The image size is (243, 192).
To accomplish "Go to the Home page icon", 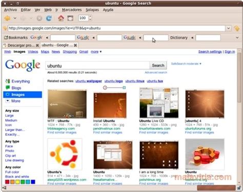I will pos(61,18).
